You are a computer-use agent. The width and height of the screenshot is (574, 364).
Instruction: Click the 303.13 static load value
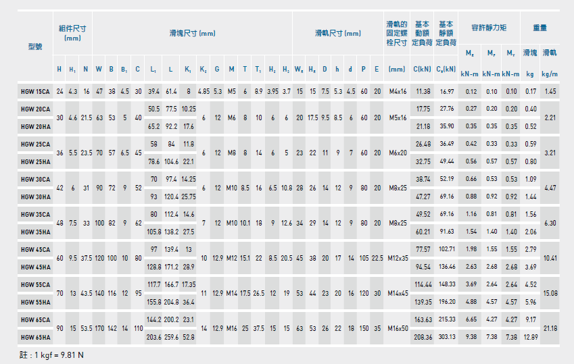point(447,337)
